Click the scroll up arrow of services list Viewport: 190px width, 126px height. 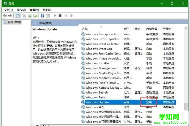point(186,28)
